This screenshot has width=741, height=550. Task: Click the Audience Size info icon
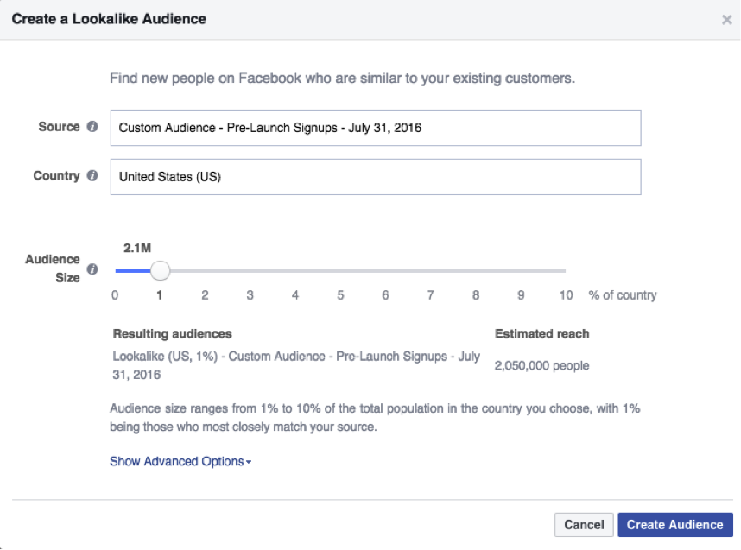pos(92,269)
